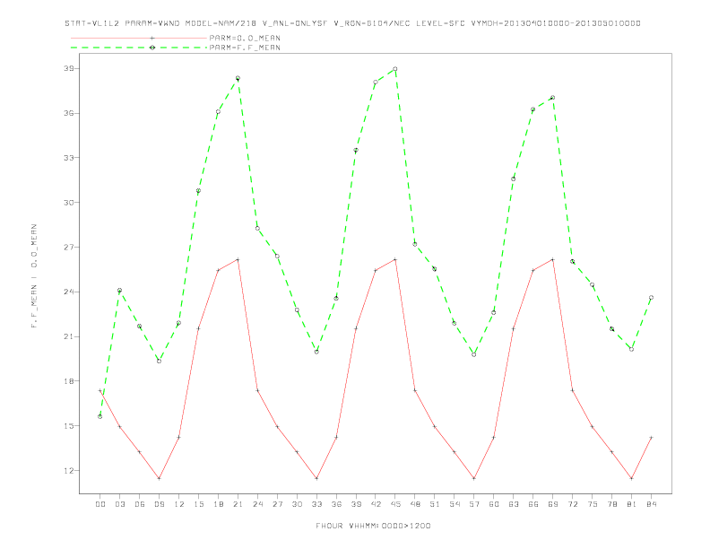Click the x-axis tick label 48
The width and height of the screenshot is (710, 549).
(415, 504)
